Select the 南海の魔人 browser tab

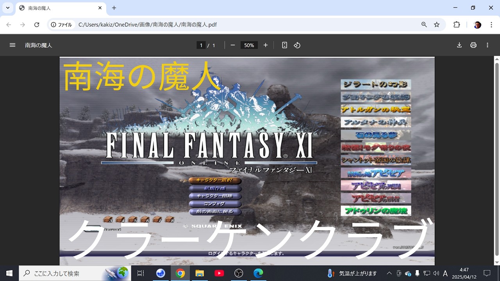61,8
